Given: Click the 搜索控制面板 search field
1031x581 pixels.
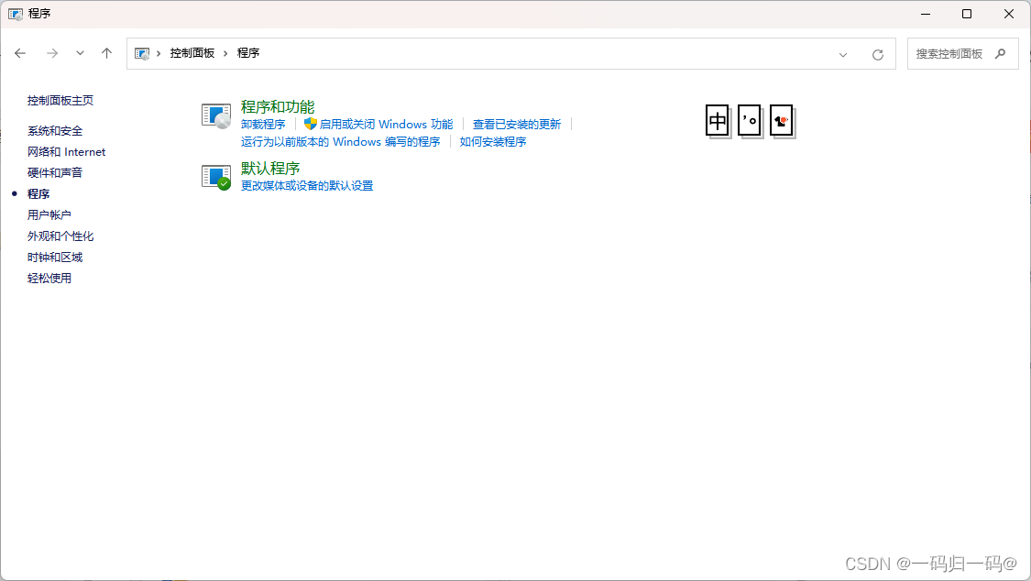Looking at the screenshot, I should click(x=962, y=54).
